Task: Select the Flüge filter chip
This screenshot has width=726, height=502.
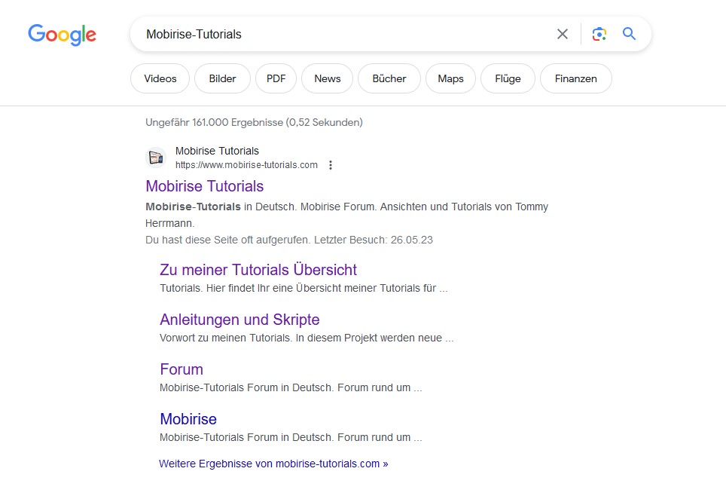Action: coord(508,78)
